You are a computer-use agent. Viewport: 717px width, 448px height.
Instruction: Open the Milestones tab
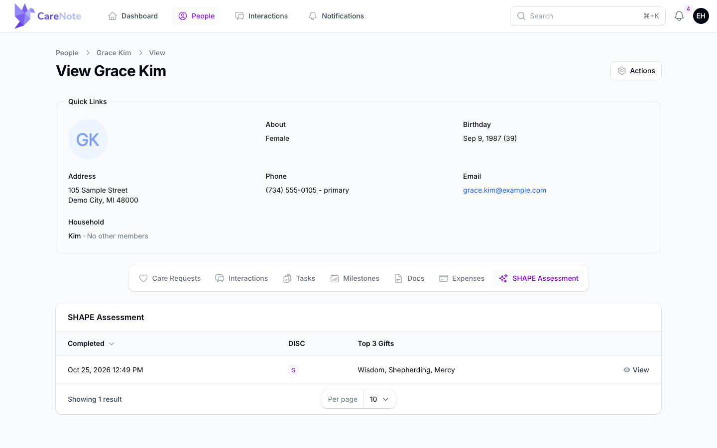(355, 278)
